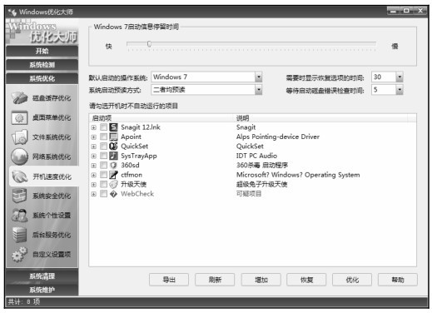This screenshot has height=313, width=432.
Task: Open 文件系统优化 sidebar icon
Action: [x=19, y=137]
